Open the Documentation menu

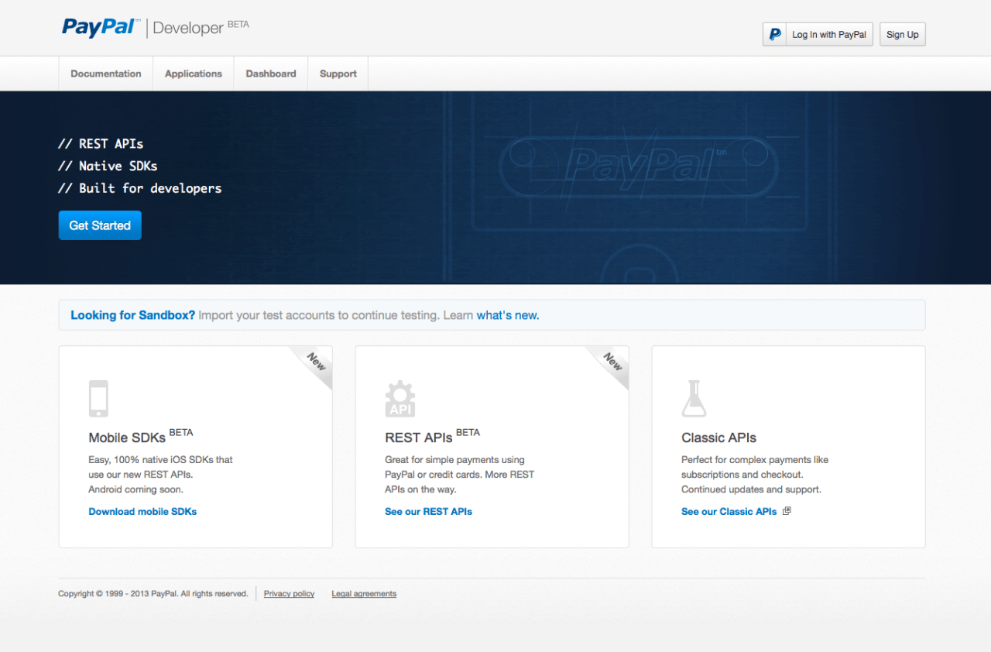pyautogui.click(x=106, y=74)
